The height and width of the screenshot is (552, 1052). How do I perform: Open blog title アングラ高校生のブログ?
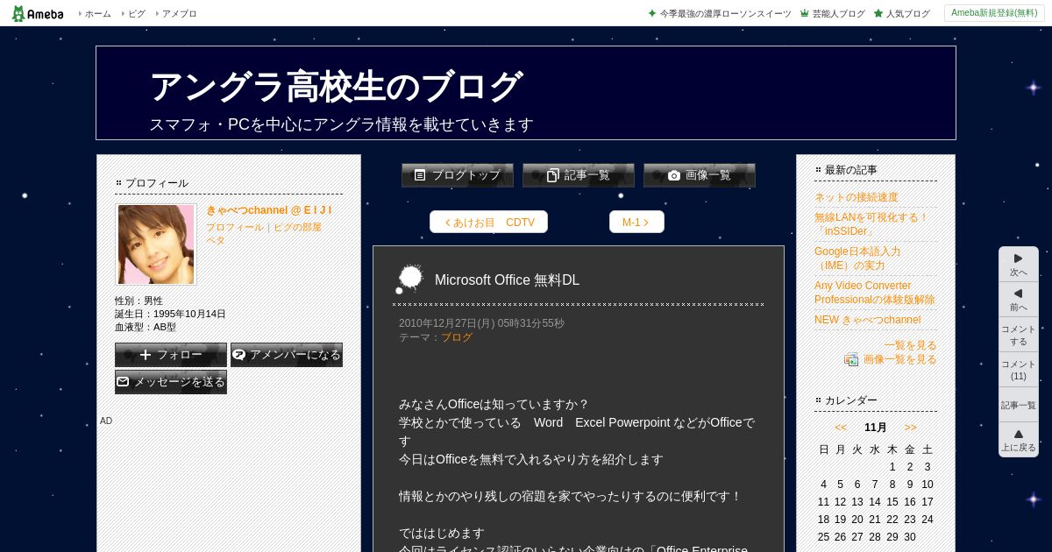point(336,87)
